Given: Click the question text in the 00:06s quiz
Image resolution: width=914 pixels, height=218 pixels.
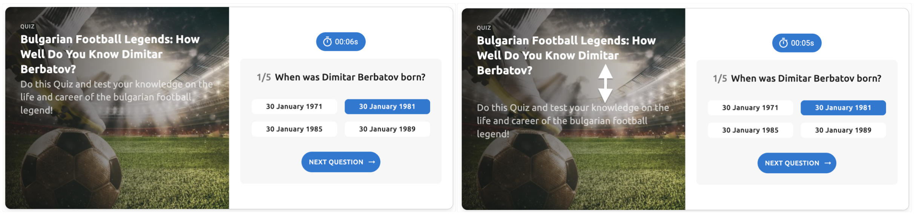Looking at the screenshot, I should click(x=350, y=77).
